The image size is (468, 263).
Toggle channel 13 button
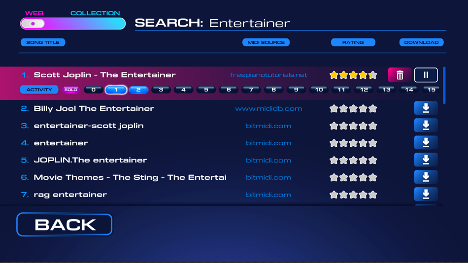(x=386, y=90)
